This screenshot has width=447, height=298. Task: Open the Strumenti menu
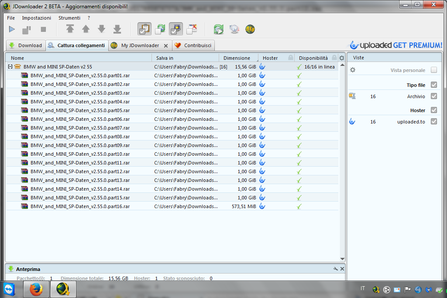69,17
